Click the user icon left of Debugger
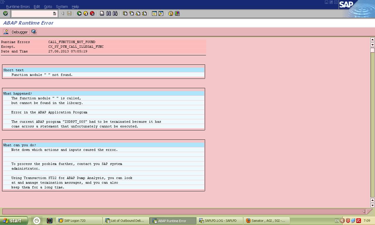375x225 pixels. [x=6, y=32]
